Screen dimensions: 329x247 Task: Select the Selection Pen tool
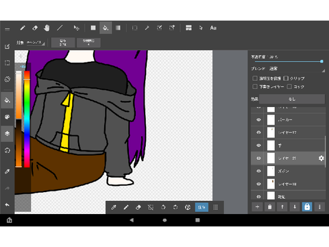click(160, 28)
